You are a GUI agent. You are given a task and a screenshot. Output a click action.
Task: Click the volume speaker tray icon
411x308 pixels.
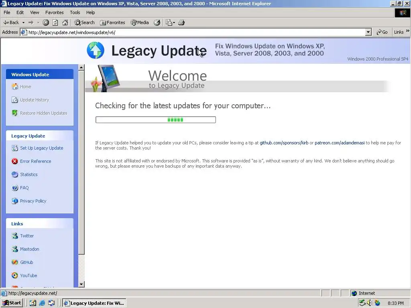tap(370, 303)
